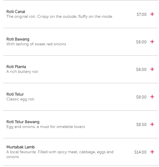
Task: Add Roti Telur Bawang with plus icon
Action: tap(152, 124)
